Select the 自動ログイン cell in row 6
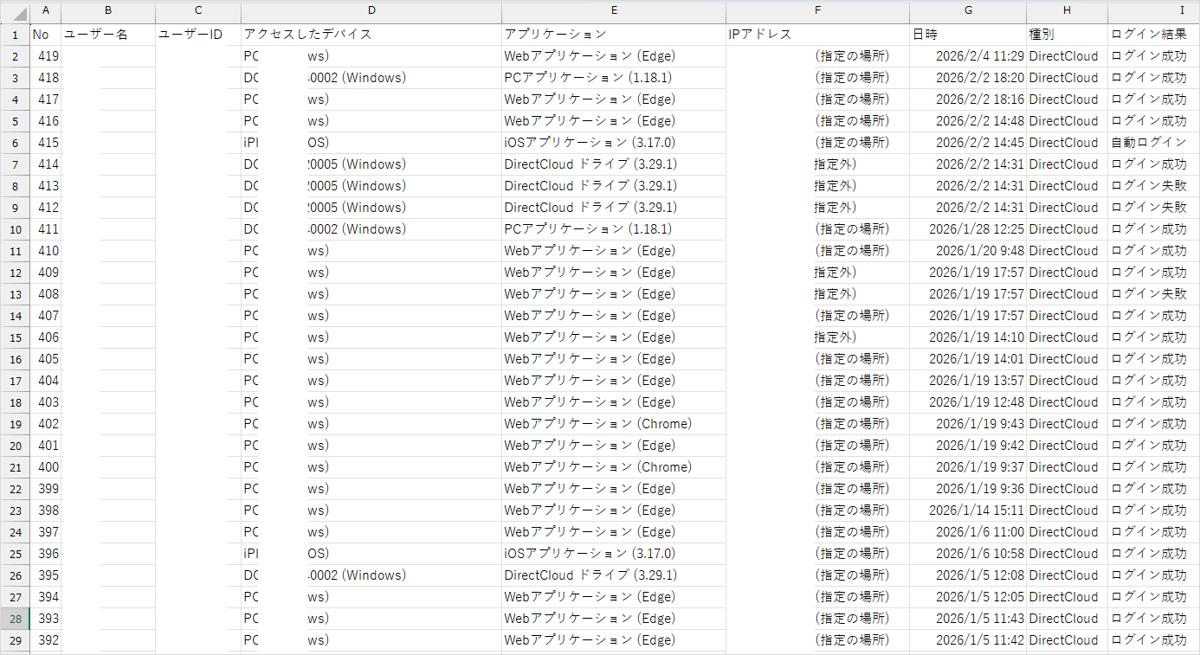The width and height of the screenshot is (1200, 655). point(1148,143)
